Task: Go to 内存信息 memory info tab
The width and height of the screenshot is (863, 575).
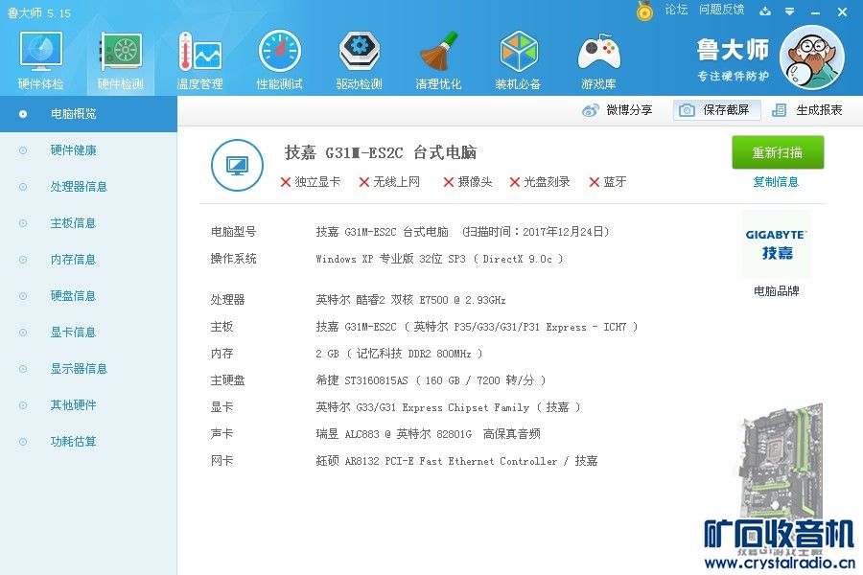Action: pos(74,260)
